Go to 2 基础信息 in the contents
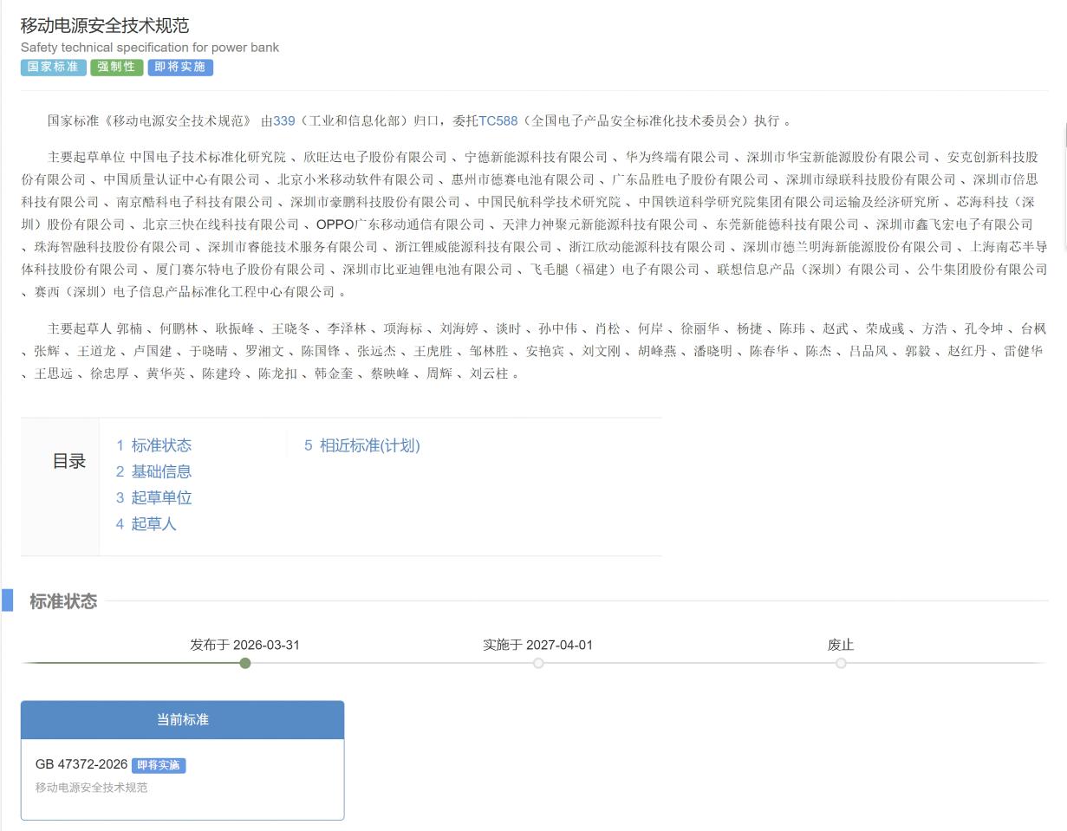 coord(153,472)
